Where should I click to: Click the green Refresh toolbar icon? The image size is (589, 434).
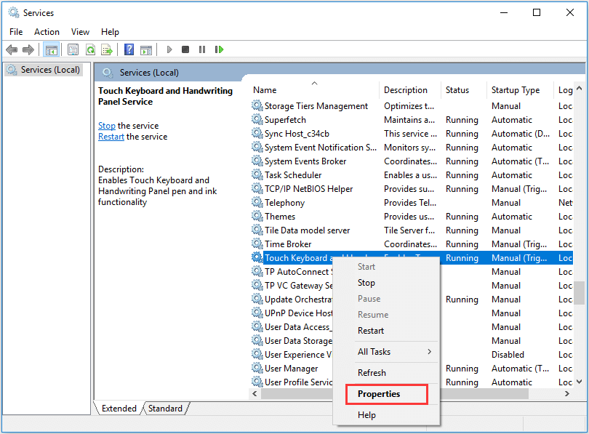pos(90,49)
